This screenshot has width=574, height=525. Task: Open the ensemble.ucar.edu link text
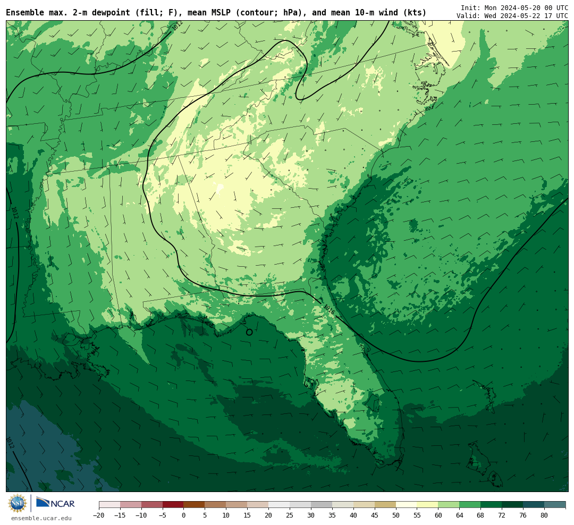41,519
